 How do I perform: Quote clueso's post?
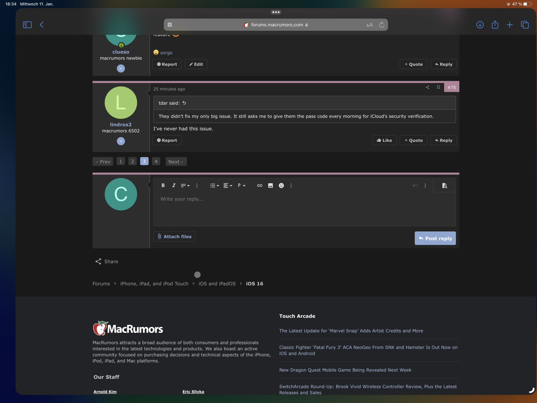(x=413, y=64)
